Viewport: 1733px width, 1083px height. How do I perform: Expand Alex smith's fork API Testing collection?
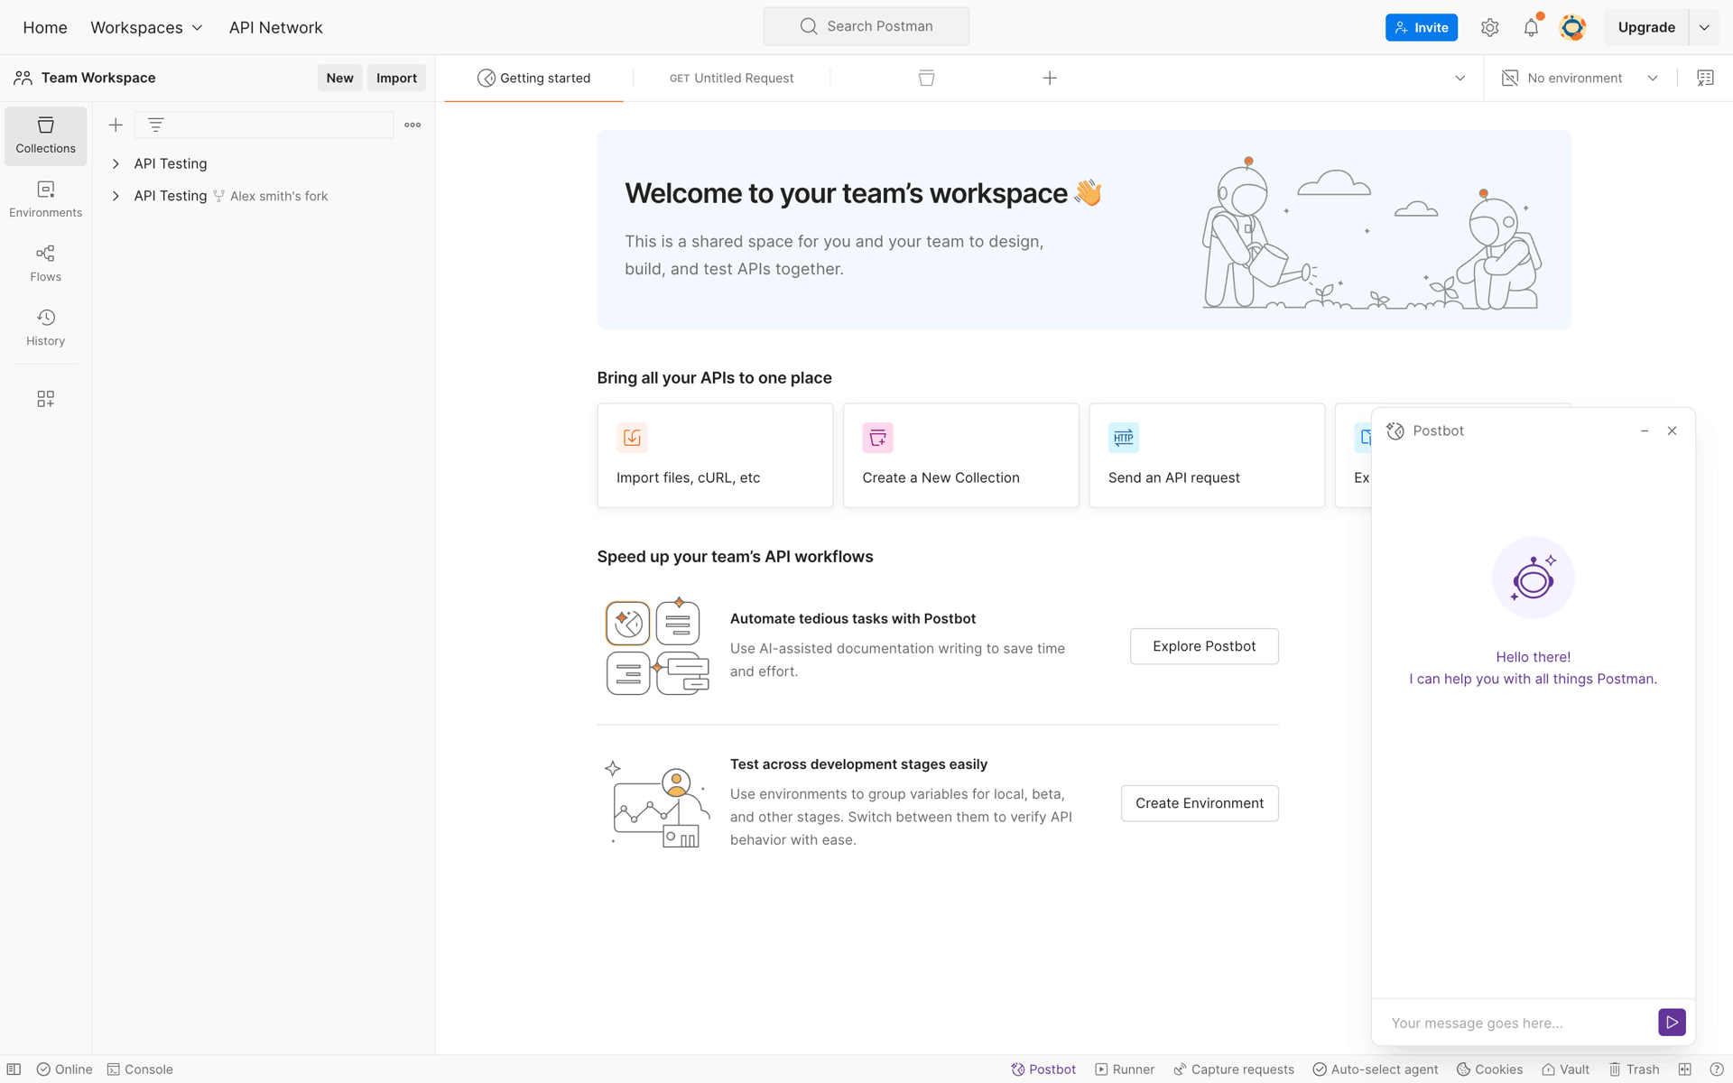(x=116, y=196)
